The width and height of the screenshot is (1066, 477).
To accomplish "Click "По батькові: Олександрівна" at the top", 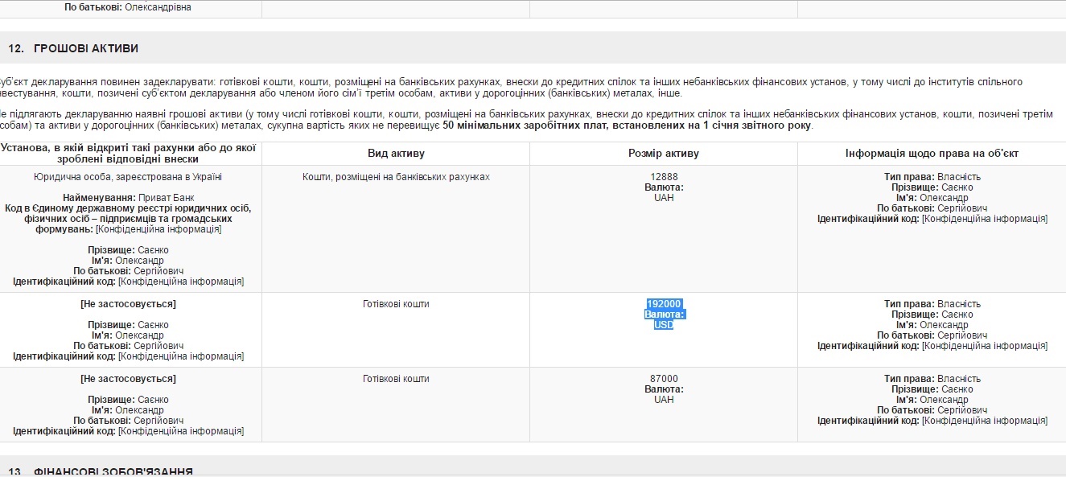I will 128,7.
